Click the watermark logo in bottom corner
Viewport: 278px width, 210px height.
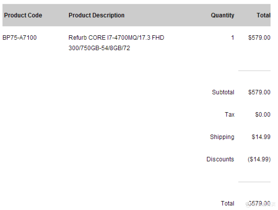tap(260, 204)
